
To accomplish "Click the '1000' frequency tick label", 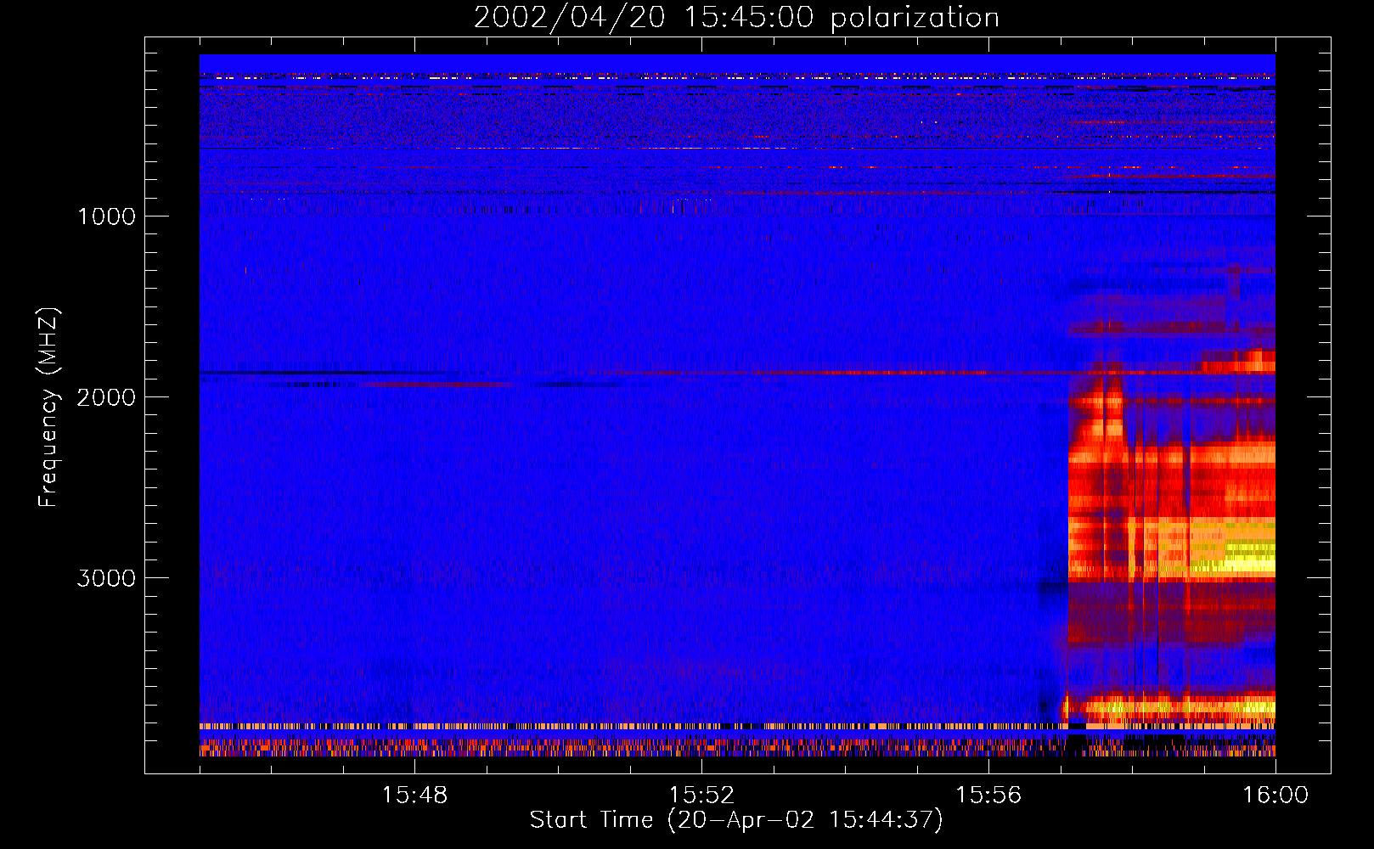I will [106, 216].
